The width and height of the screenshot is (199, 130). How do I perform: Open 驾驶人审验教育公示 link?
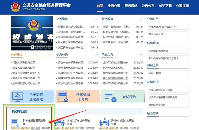tap(24, 68)
